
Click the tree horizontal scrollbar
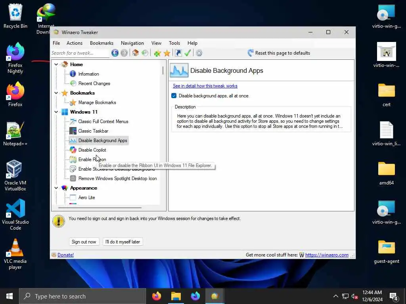pos(100,207)
